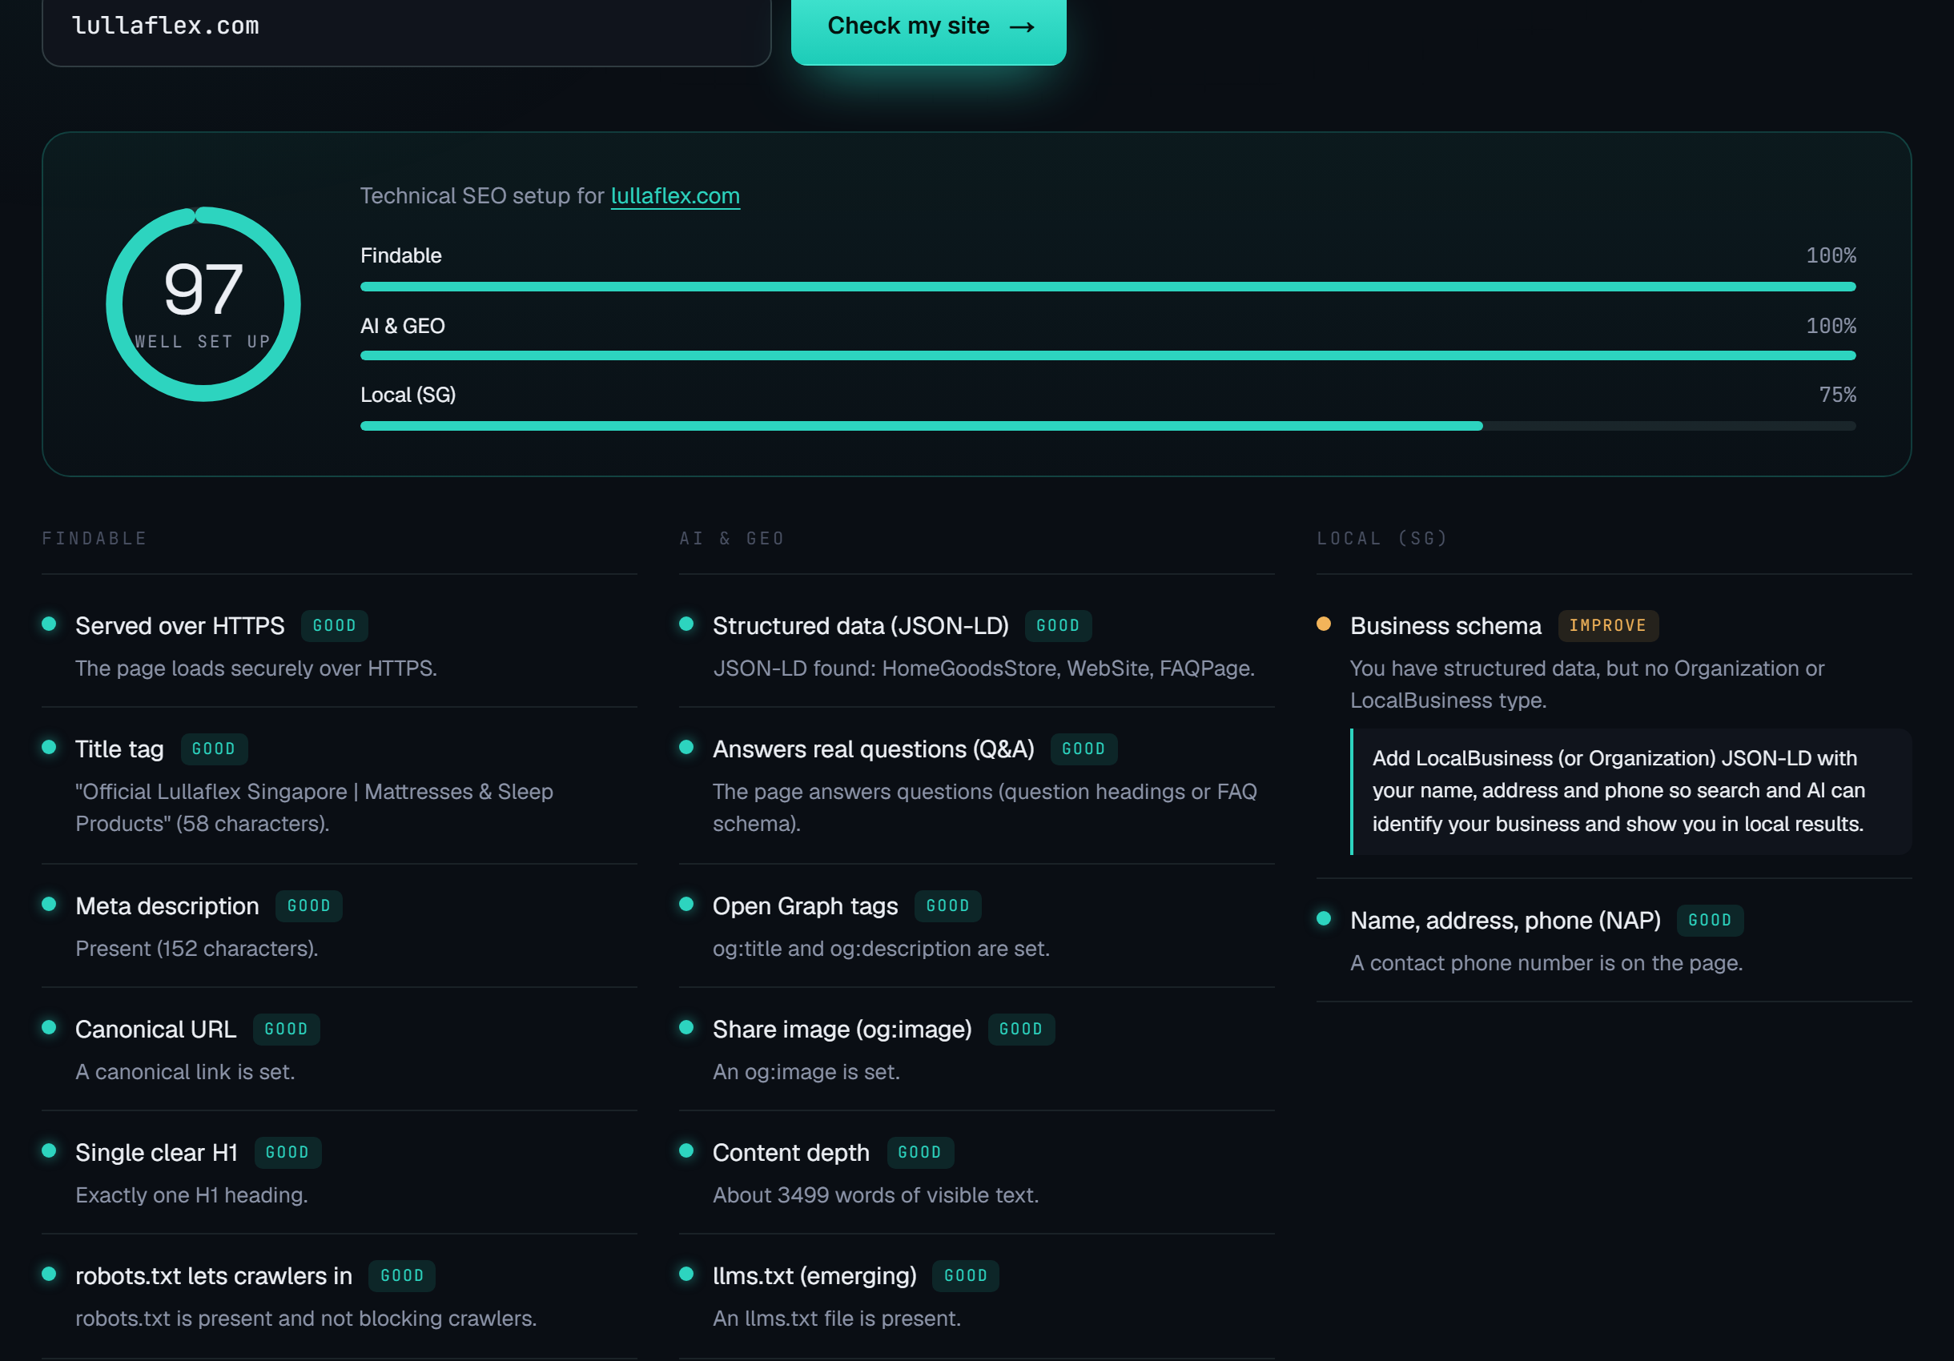Click the Business schema heading

coord(1445,626)
